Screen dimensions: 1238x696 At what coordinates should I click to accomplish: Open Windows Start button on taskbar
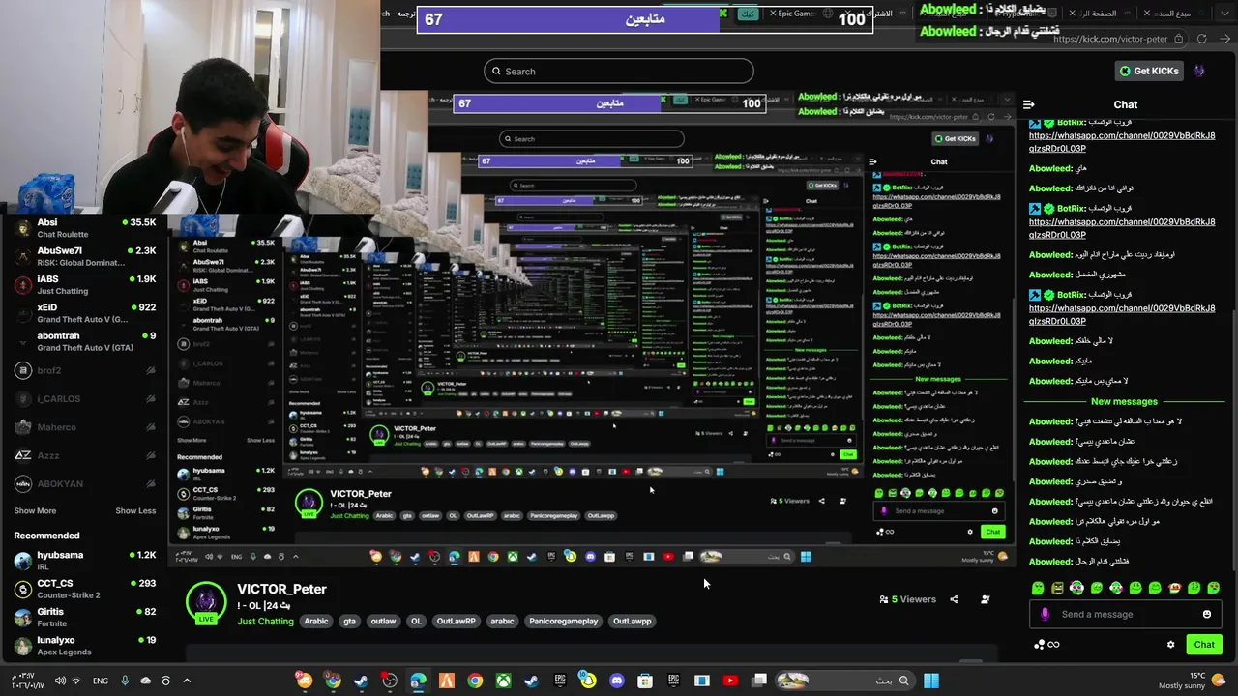(x=930, y=681)
